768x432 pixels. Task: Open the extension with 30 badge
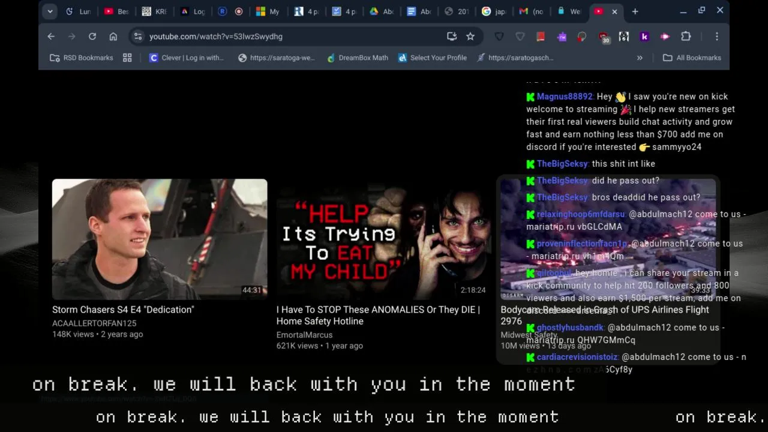point(604,38)
